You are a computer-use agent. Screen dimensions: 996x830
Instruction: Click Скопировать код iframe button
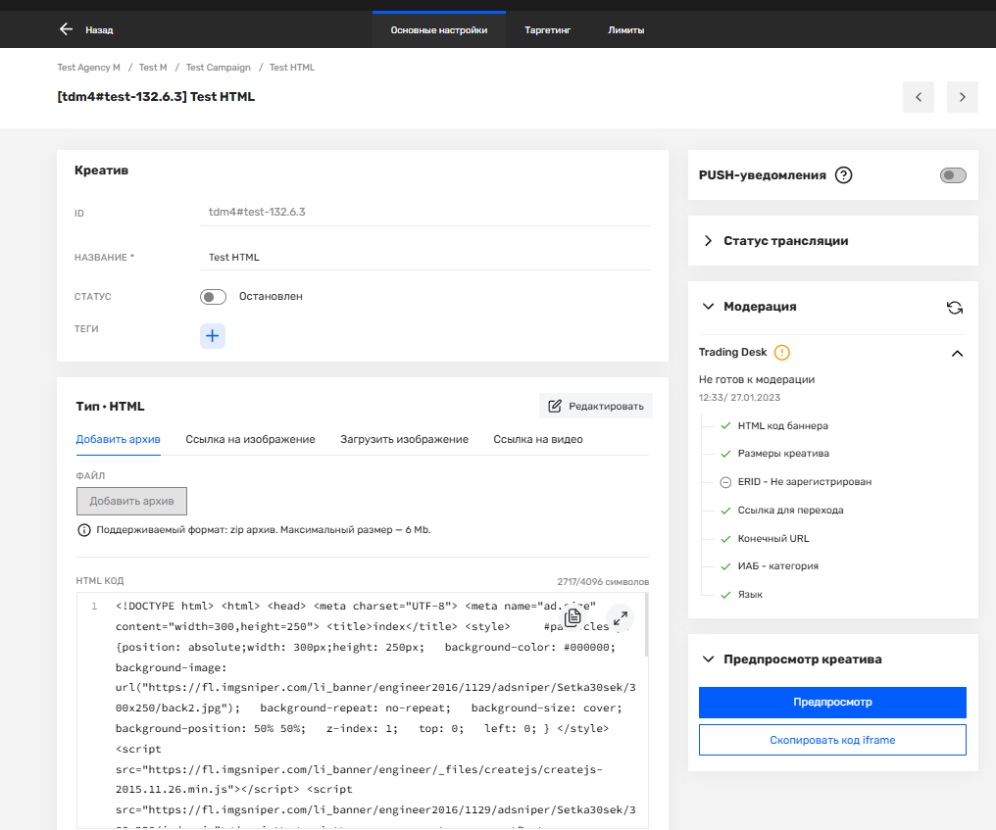tap(832, 740)
